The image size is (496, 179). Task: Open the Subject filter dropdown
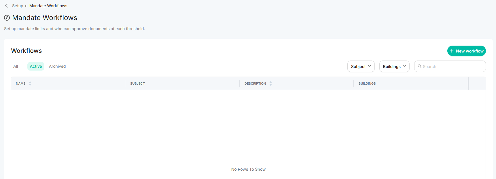point(361,66)
